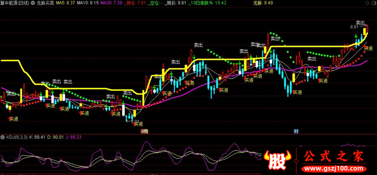Click the 公式之家 watermark text
Image resolution: width=377 pixels, height=175 pixels.
coord(334,157)
